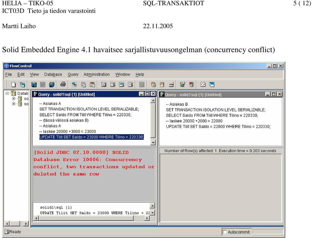
Task: Click the statement log horizontal scroll-right arrow
Action: click(147, 218)
